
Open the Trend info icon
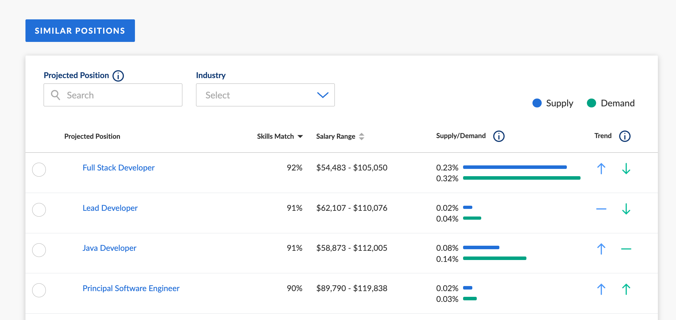pyautogui.click(x=625, y=136)
